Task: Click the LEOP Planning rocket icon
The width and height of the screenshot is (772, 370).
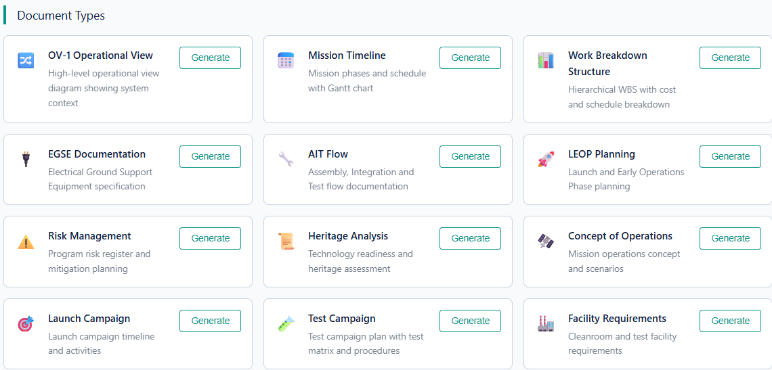Action: (x=546, y=159)
